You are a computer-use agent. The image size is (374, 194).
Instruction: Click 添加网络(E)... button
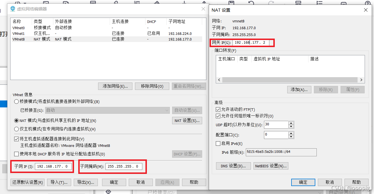pos(115,86)
